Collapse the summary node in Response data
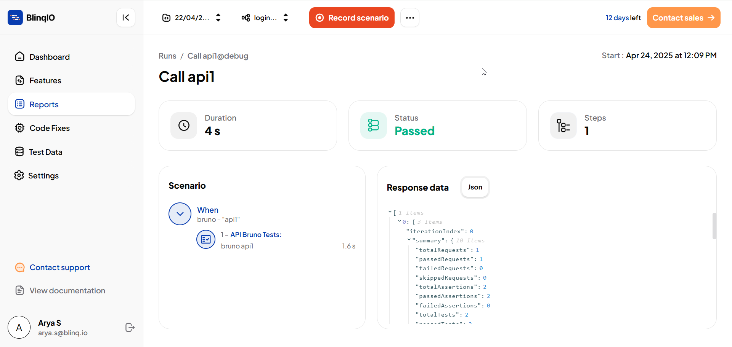The image size is (732, 347). [409, 240]
